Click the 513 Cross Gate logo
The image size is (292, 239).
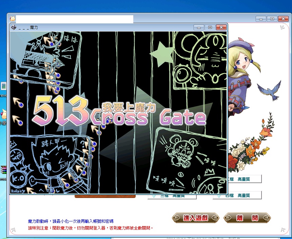click(119, 112)
